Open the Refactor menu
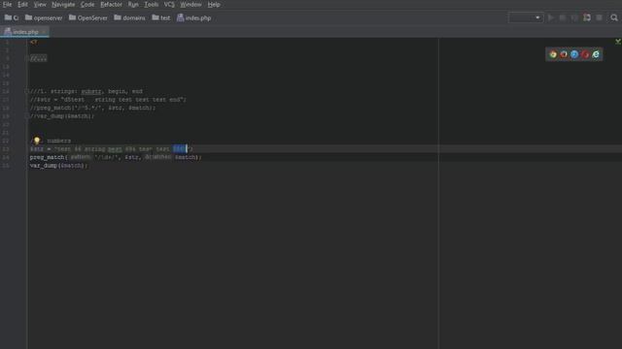The width and height of the screenshot is (622, 349). coord(111,4)
